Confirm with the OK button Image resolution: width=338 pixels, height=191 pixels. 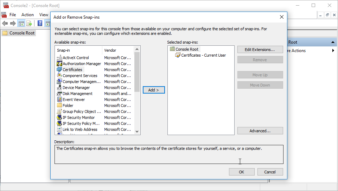[242, 172]
